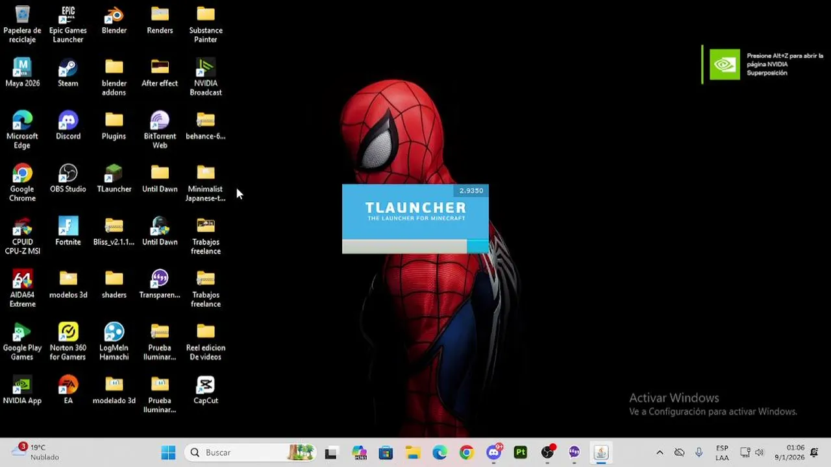831x467 pixels.
Task: Launch Epic Games Launcher from desktop
Action: click(x=68, y=25)
